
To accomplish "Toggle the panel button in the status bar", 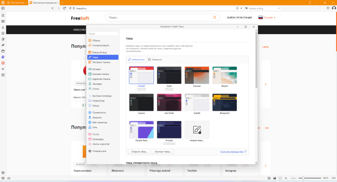I will (3, 178).
